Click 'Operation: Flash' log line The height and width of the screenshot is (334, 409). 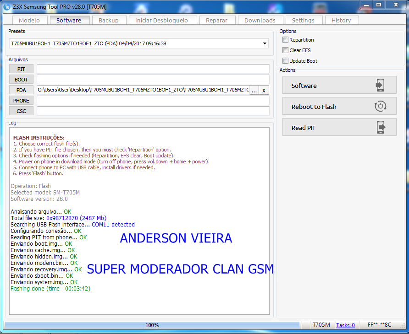click(31, 186)
